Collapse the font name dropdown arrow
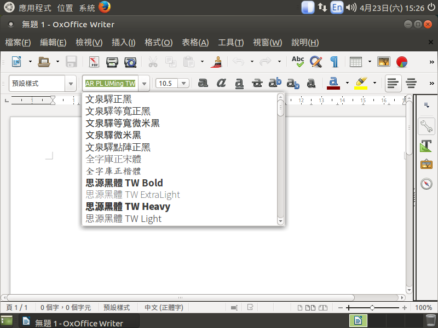Image resolution: width=438 pixels, height=328 pixels. (144, 84)
